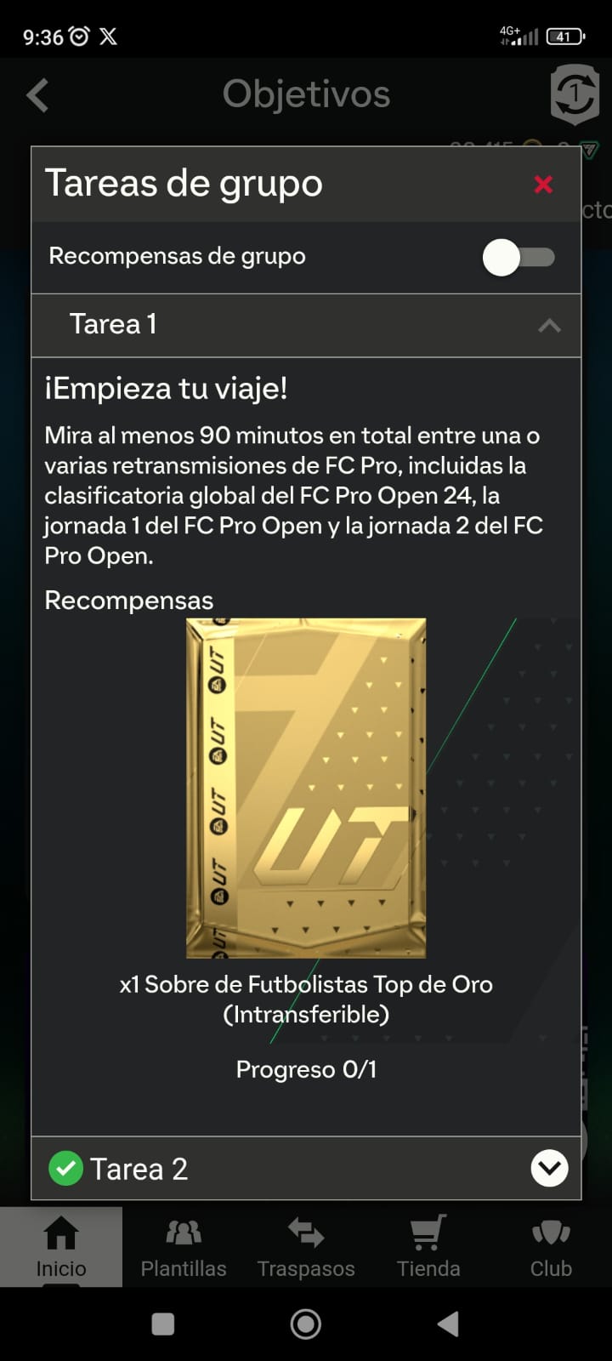The width and height of the screenshot is (612, 1361).
Task: Open the Tienda shopping cart icon
Action: pos(428,1233)
